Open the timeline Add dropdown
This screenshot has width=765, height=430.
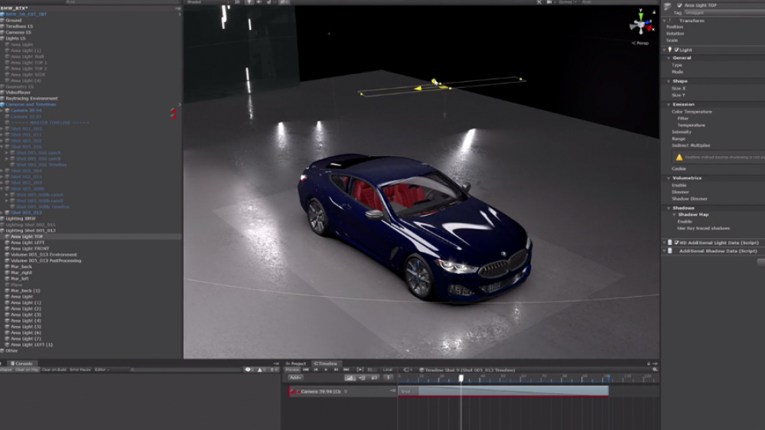click(x=295, y=377)
